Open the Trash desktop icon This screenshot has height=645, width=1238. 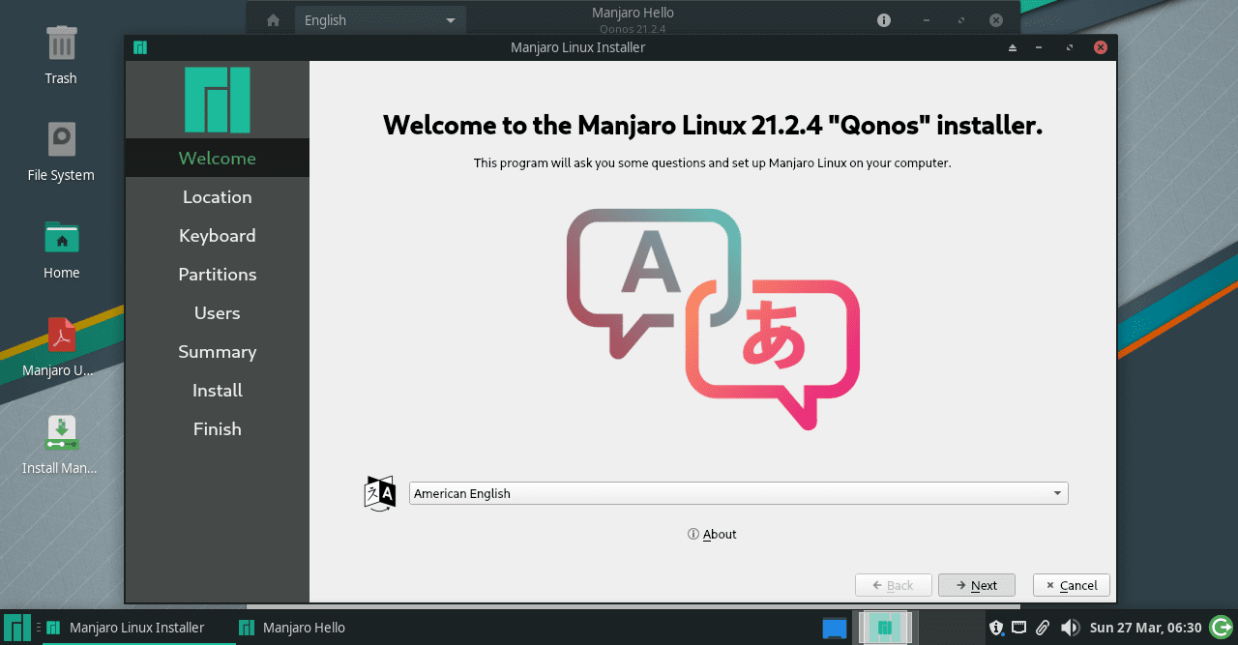click(61, 44)
